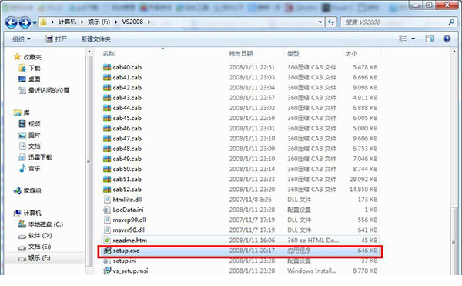Go forward with the Forward arrow button
462x286 pixels.
[x=25, y=22]
